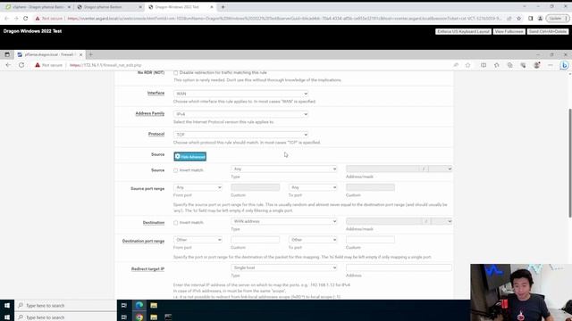Open the Bing sidebar button in Edge
This screenshot has width=572, height=321.
tap(564, 65)
